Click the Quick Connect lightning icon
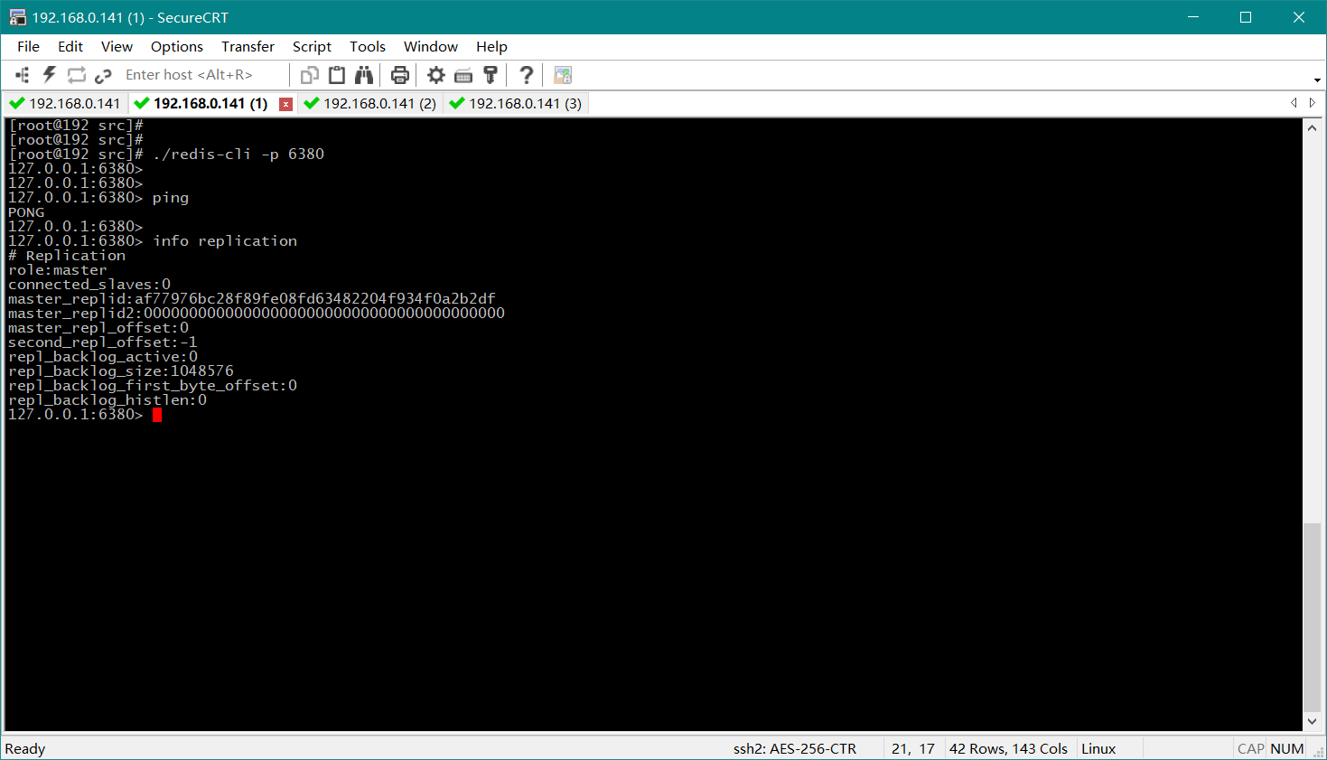The width and height of the screenshot is (1327, 760). click(x=50, y=75)
